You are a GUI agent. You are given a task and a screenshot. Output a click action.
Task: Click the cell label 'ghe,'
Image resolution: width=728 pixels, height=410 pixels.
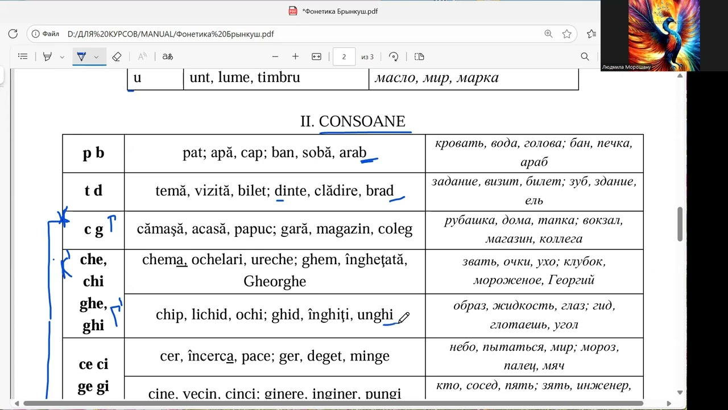93,304
